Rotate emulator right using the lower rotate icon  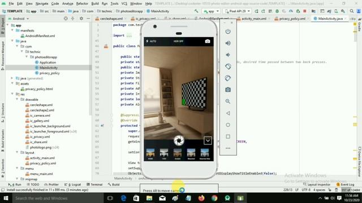[x=228, y=78]
